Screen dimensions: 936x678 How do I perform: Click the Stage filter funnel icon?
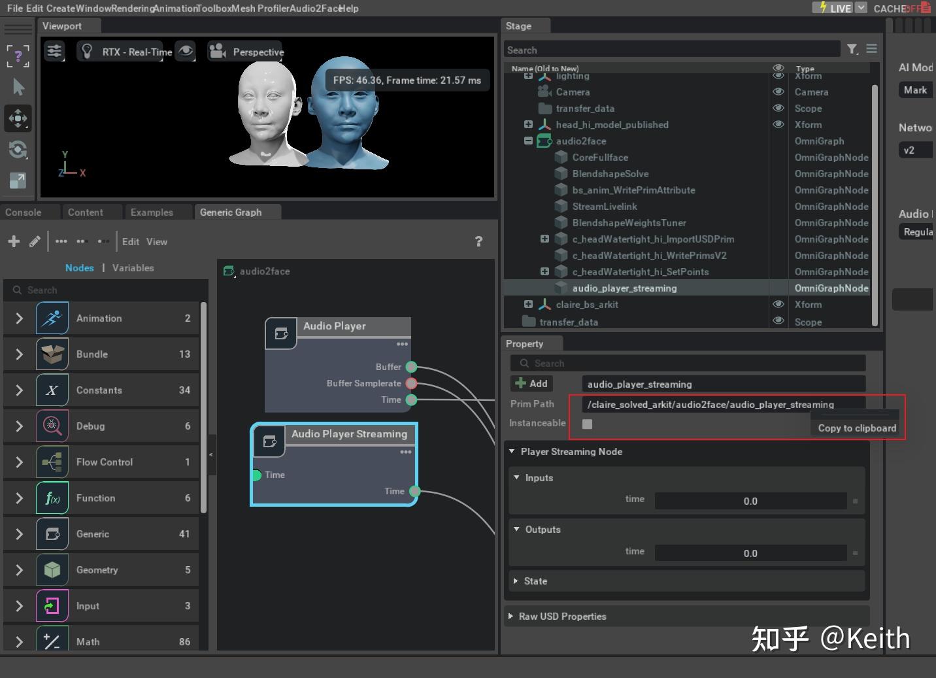coord(852,49)
